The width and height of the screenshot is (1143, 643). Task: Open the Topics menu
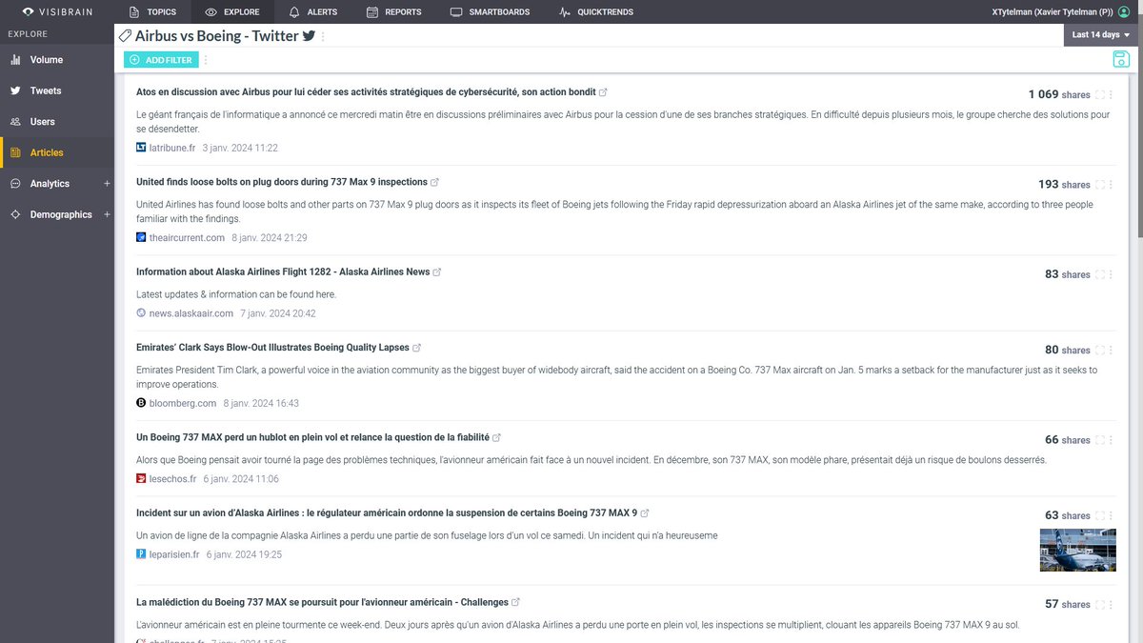pos(152,12)
